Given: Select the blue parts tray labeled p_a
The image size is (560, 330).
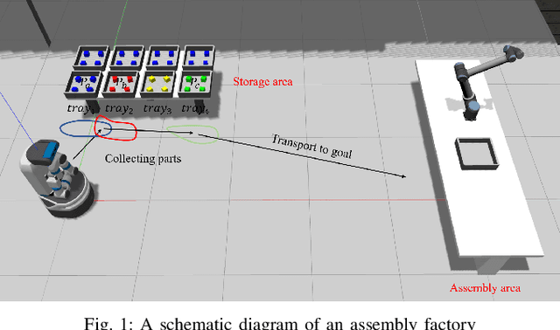Looking at the screenshot, I should [83, 85].
